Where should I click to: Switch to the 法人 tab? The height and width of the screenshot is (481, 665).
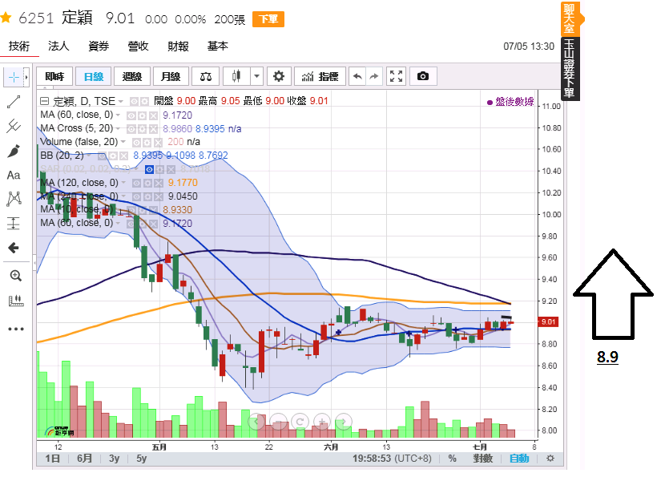(x=58, y=46)
